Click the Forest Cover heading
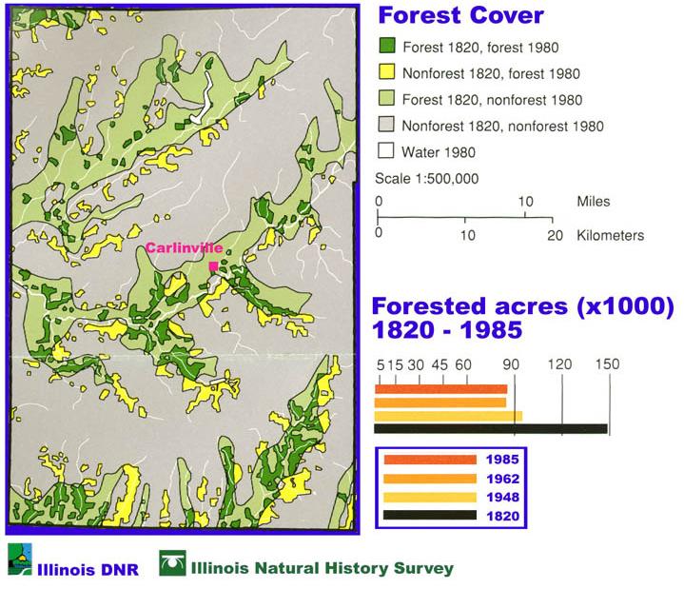684x589 pixels. [460, 15]
